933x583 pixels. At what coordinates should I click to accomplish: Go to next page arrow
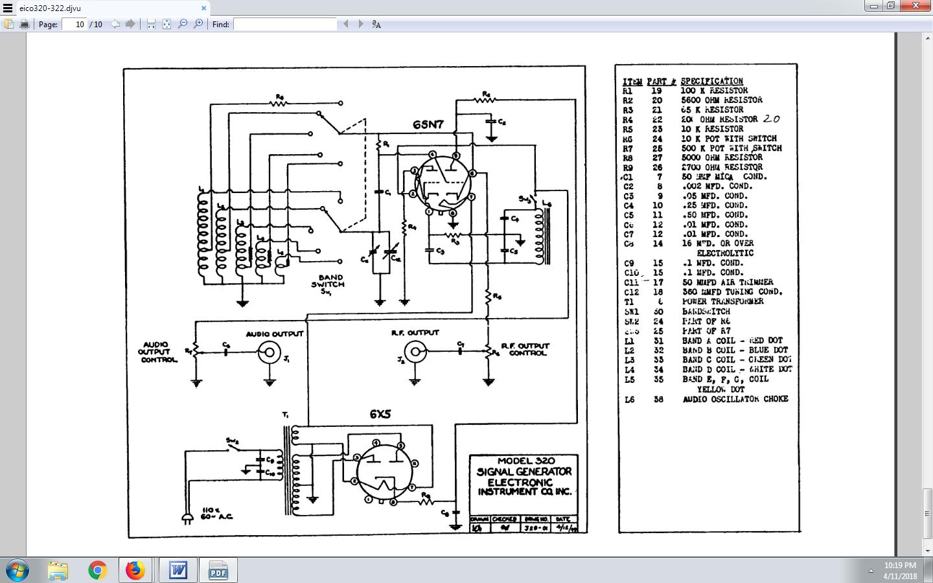pyautogui.click(x=130, y=24)
